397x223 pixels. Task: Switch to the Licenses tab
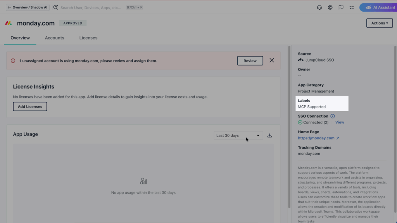pos(88,38)
